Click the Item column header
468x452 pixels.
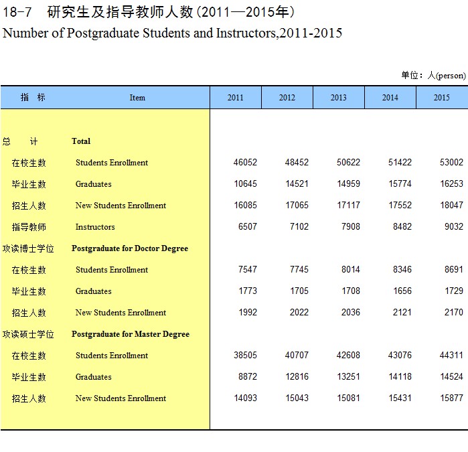[x=137, y=98]
